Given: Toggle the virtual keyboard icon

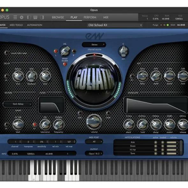Looking at the screenshot, I should tap(35, 17).
